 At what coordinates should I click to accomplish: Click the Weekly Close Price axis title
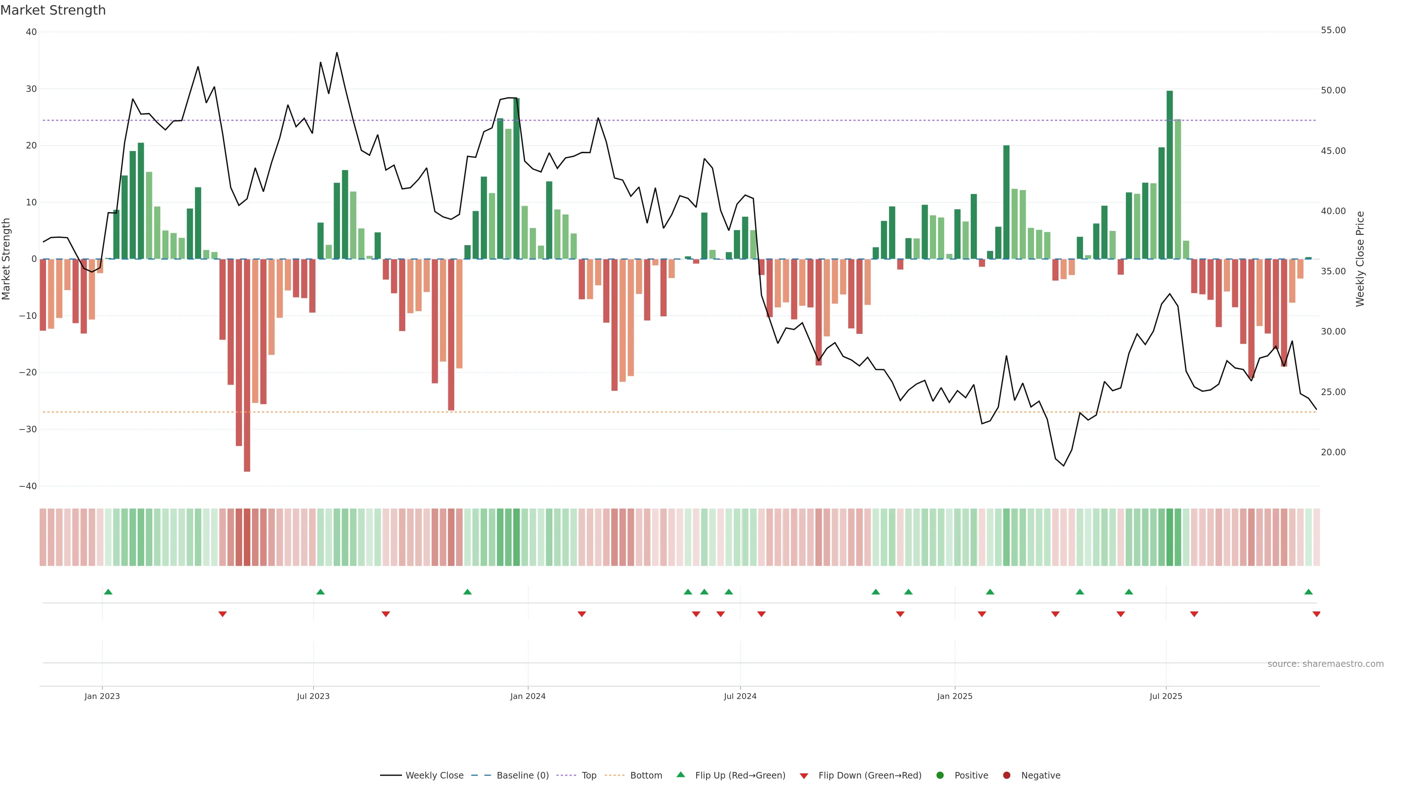coord(1360,259)
